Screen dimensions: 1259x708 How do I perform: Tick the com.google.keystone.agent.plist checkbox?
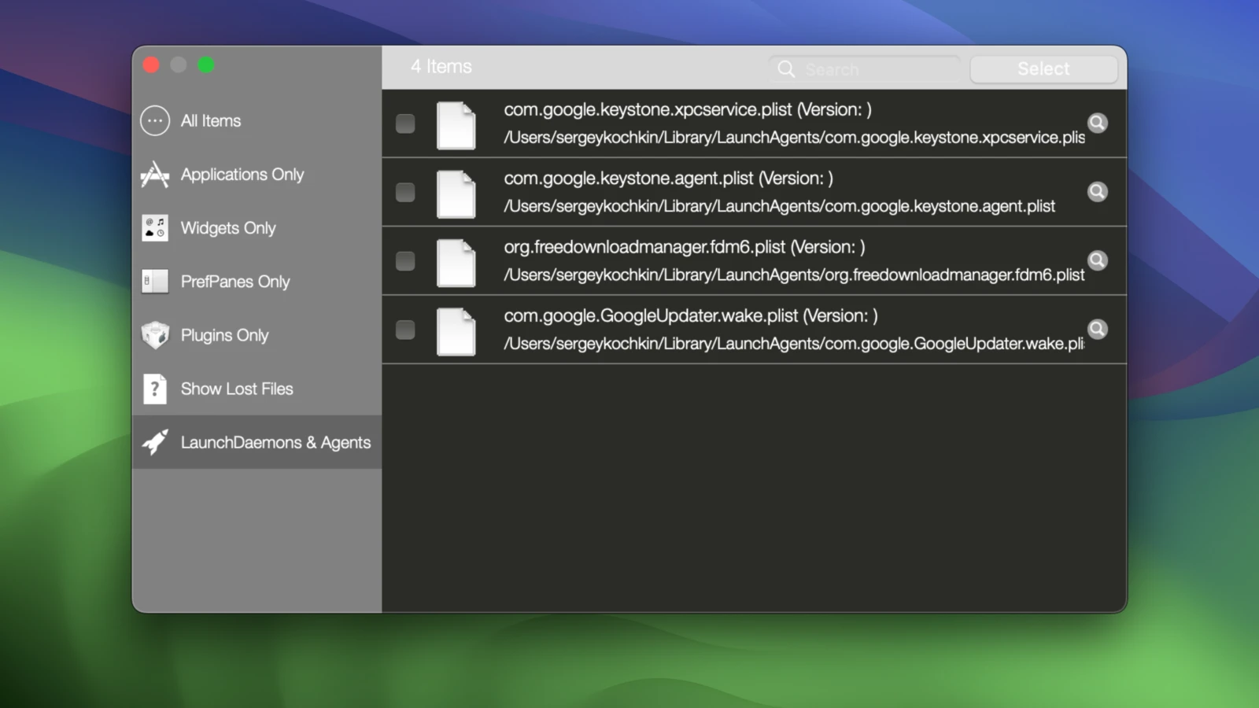point(405,192)
